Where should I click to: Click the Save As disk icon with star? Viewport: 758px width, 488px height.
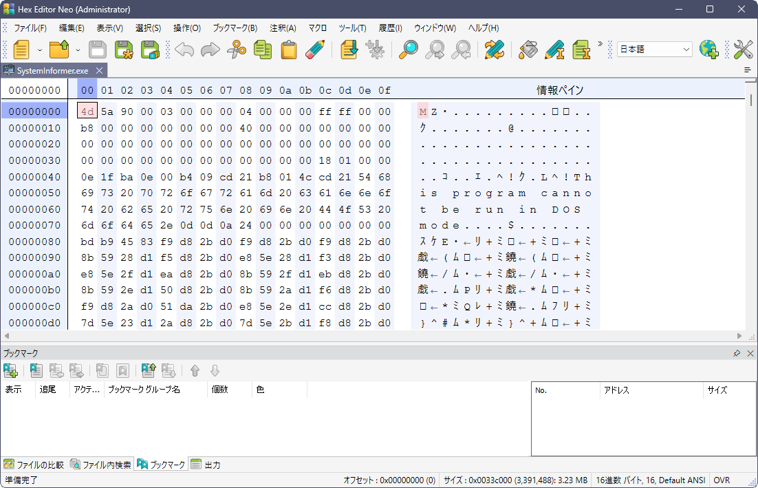pyautogui.click(x=124, y=50)
